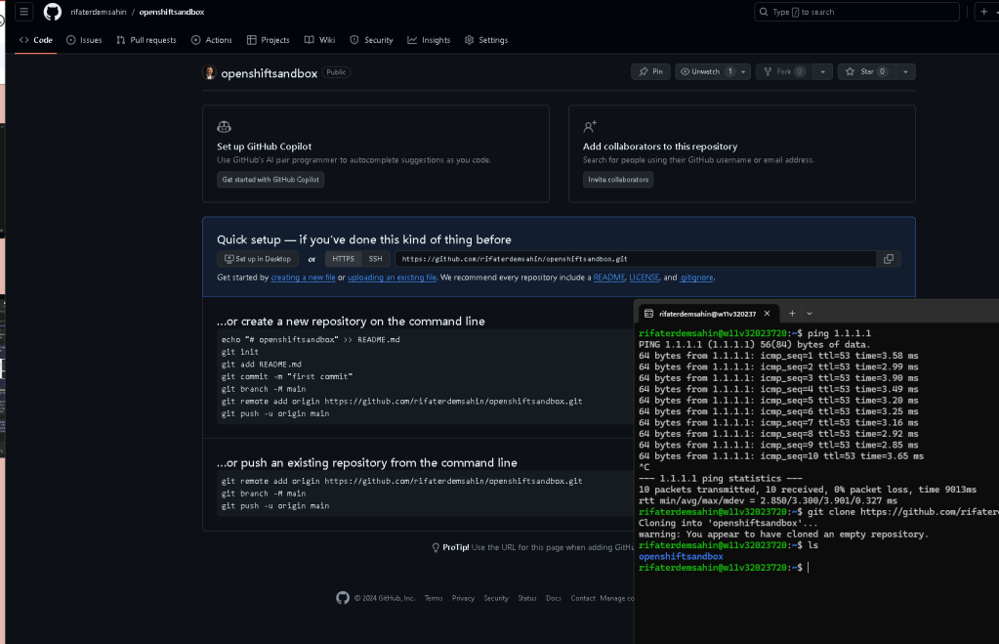
Task: Open the footer Contact link
Action: pyautogui.click(x=583, y=598)
